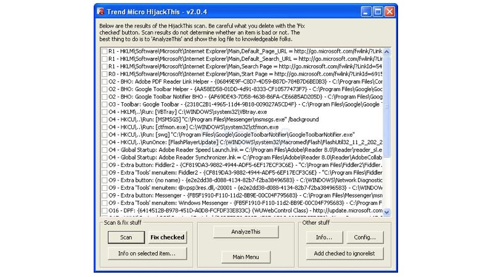Select the WUWebControl Class entry text
The height and width of the screenshot is (277, 493).
[245, 211]
